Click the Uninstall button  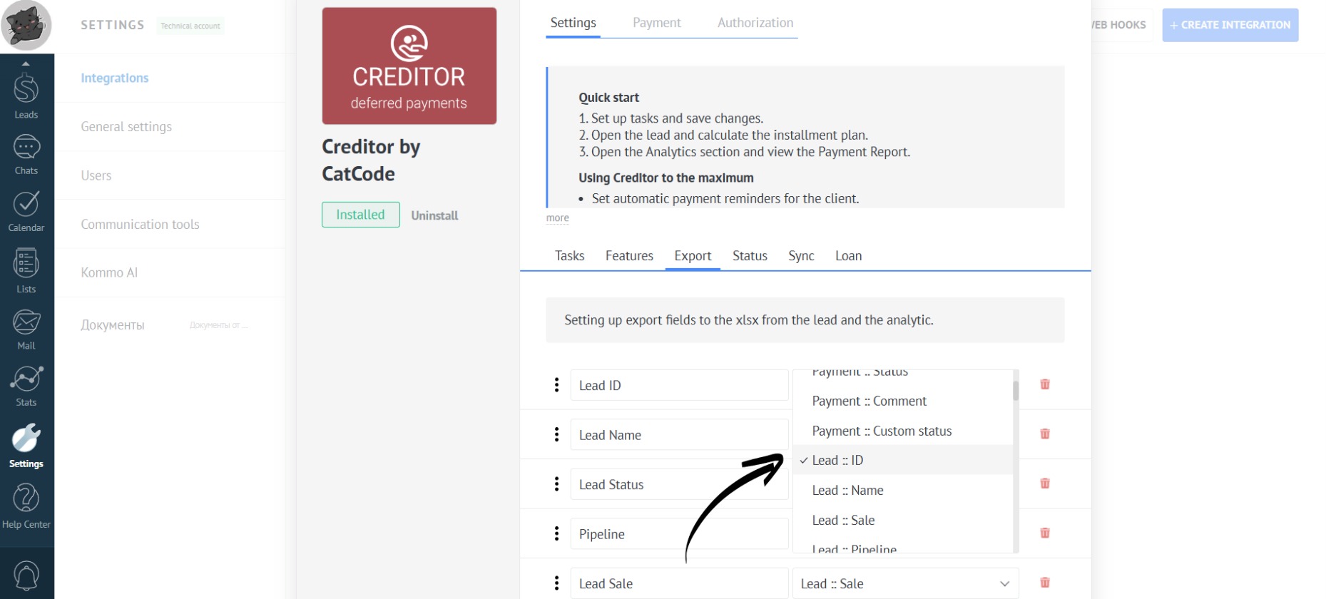(x=434, y=215)
